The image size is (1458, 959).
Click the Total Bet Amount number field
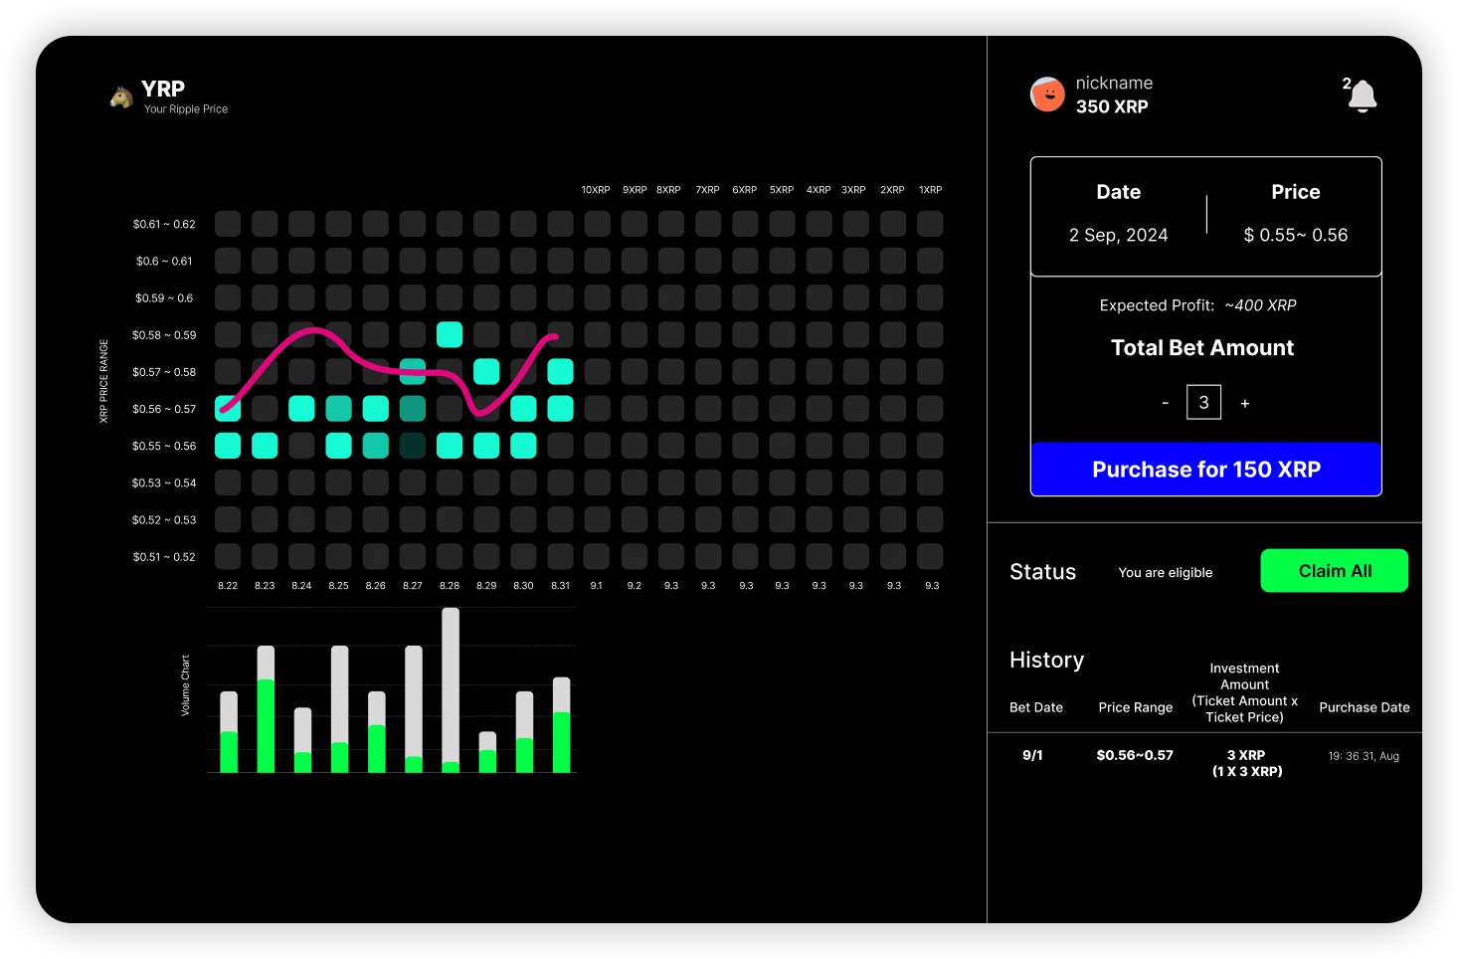coord(1203,403)
